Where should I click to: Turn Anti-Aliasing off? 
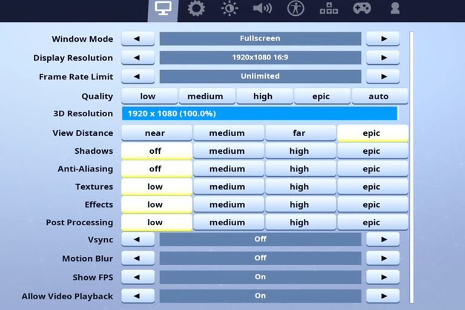point(157,169)
